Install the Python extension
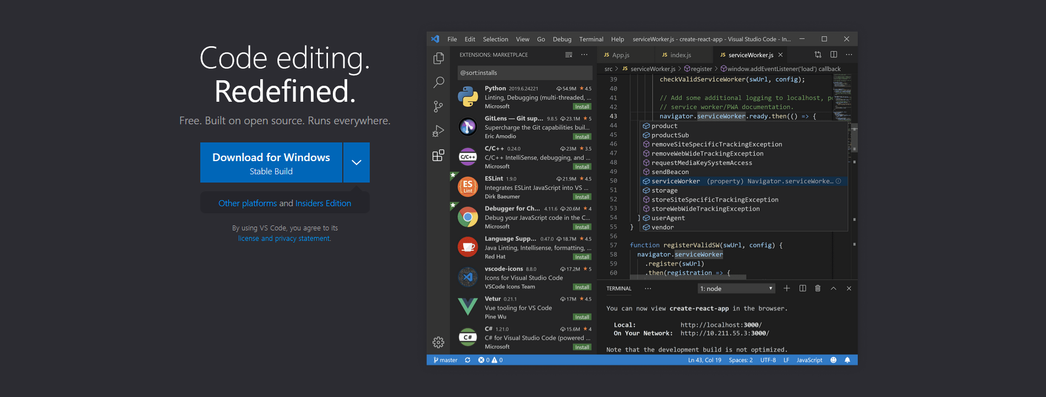1046x397 pixels. pyautogui.click(x=582, y=107)
